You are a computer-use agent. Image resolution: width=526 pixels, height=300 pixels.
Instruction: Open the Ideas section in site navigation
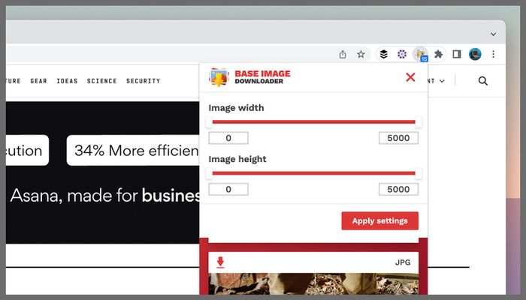pyautogui.click(x=67, y=81)
